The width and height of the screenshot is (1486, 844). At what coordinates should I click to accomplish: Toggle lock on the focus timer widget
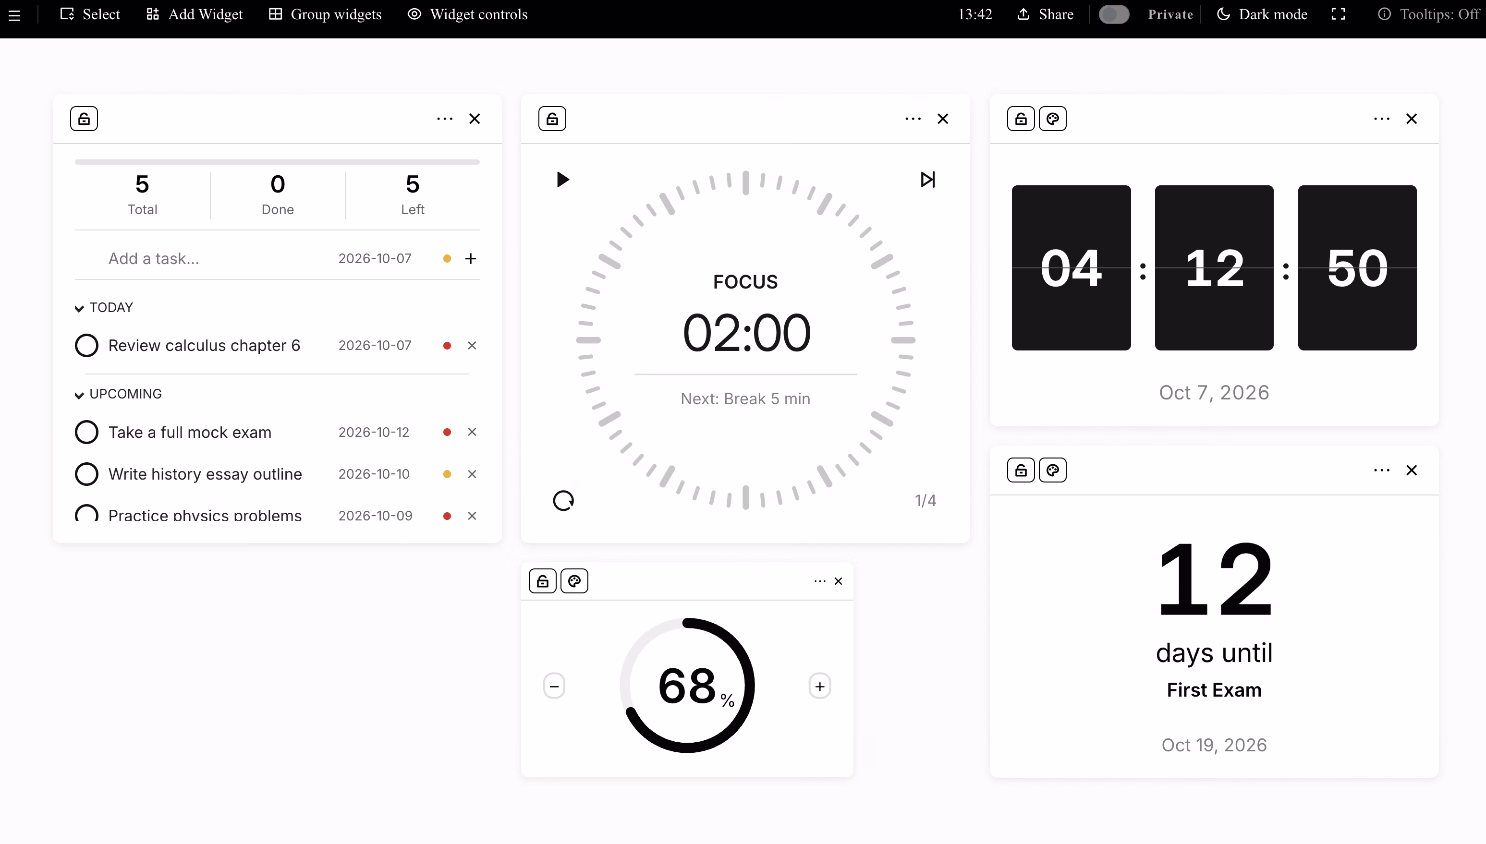coord(552,119)
